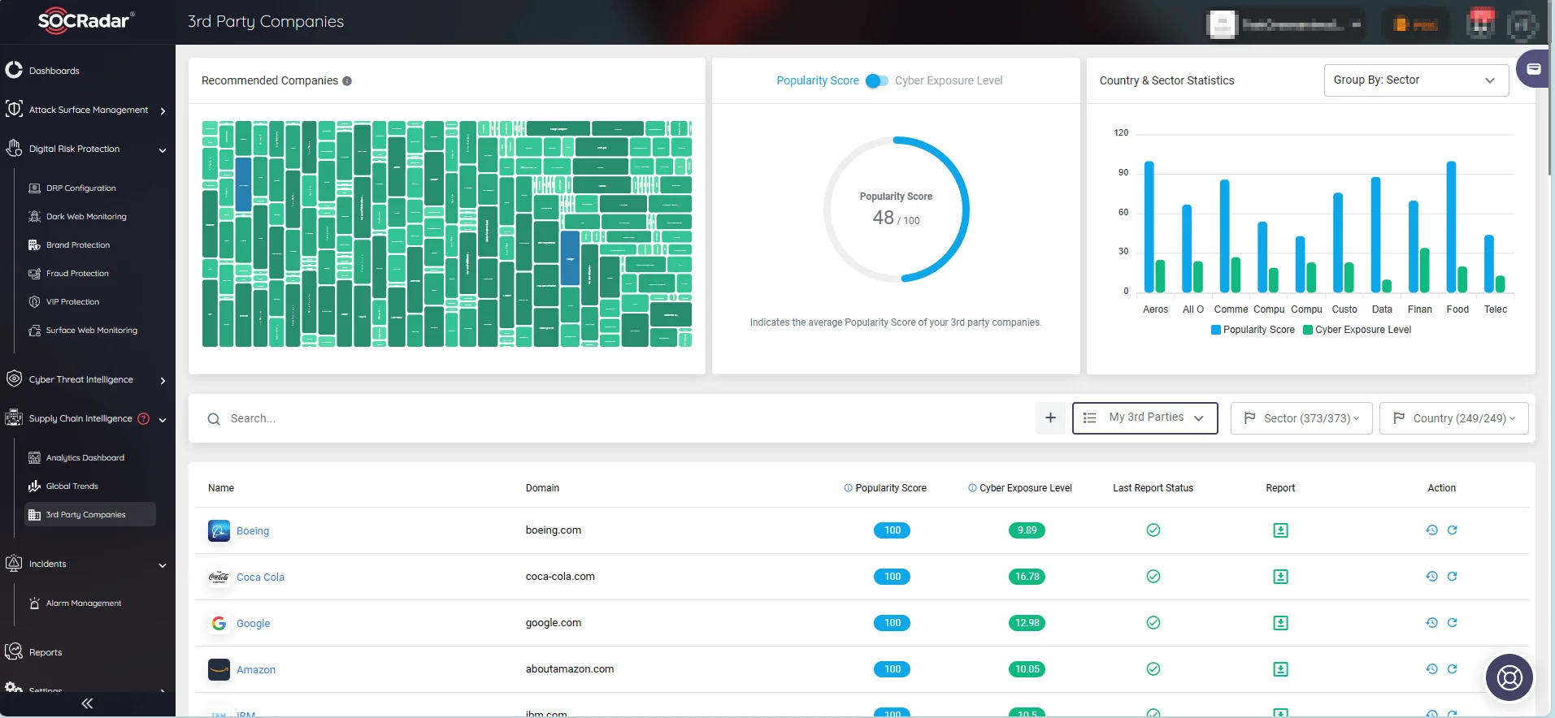
Task: Click Boeing last report status checkmark
Action: [x=1153, y=530]
